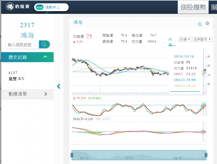Click the SMA60 74.65 legend entry

pos(185,86)
